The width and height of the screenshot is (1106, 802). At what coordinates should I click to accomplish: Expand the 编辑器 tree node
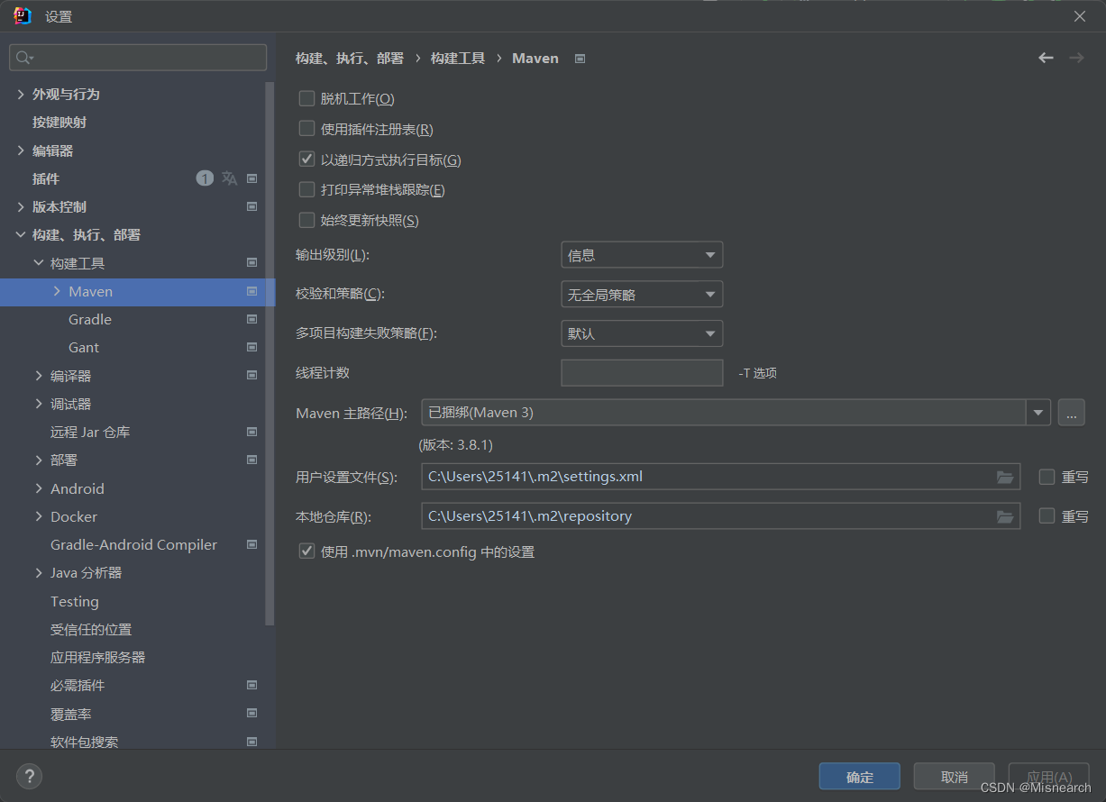21,150
